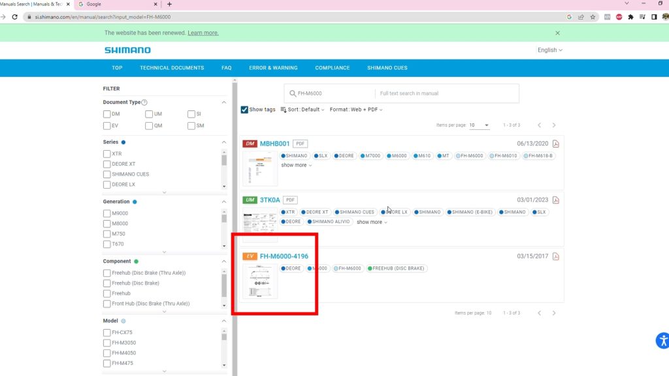Click the DM badge on MBHB001
Screen dimensions: 669x376
(x=250, y=144)
